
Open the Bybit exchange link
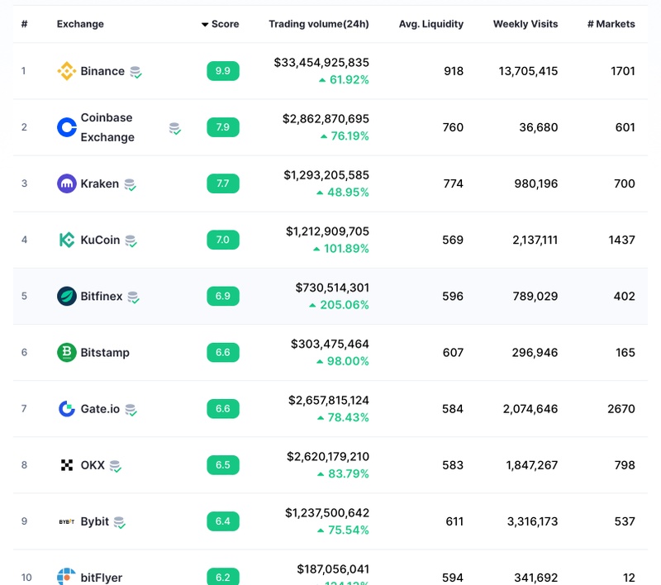[x=95, y=521]
